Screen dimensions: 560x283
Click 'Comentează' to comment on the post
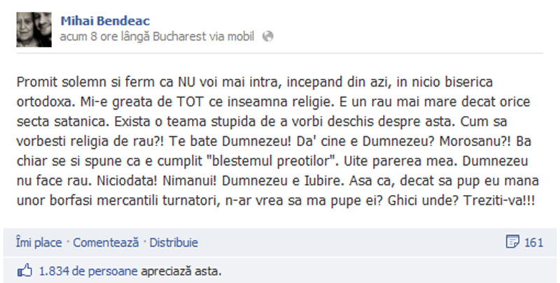[x=106, y=242]
